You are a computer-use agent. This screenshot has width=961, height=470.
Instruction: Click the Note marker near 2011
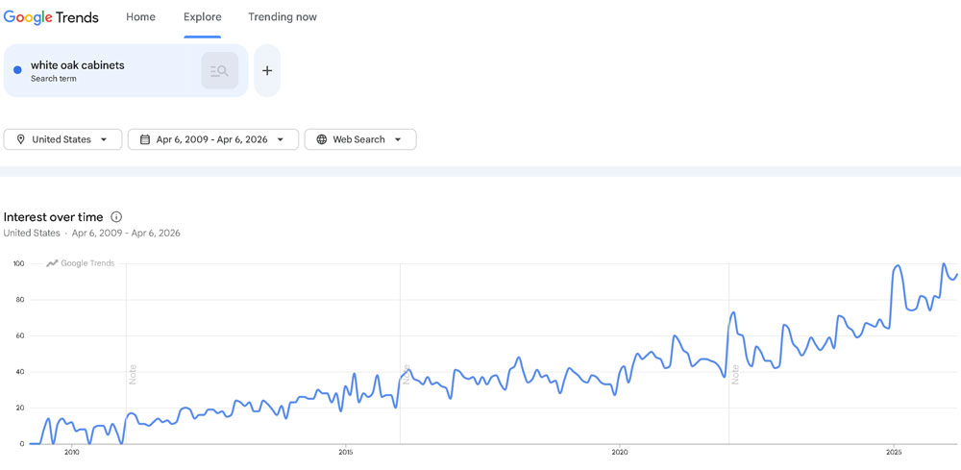tap(133, 374)
